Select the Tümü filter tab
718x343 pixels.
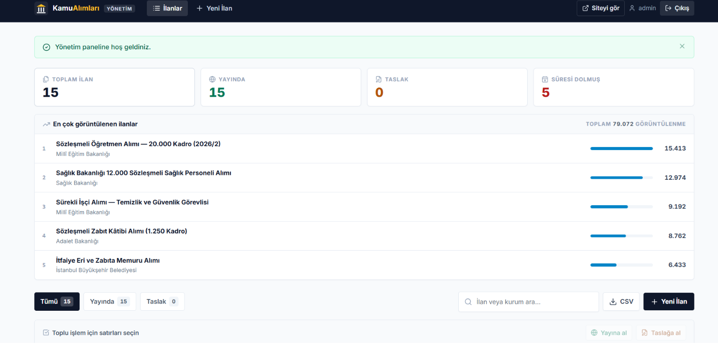57,301
